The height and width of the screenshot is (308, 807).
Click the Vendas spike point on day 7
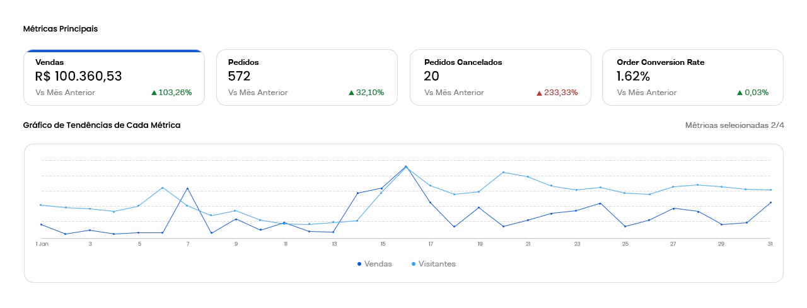tap(187, 188)
